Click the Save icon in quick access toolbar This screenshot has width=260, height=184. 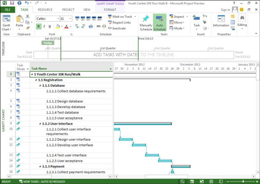[12, 3]
